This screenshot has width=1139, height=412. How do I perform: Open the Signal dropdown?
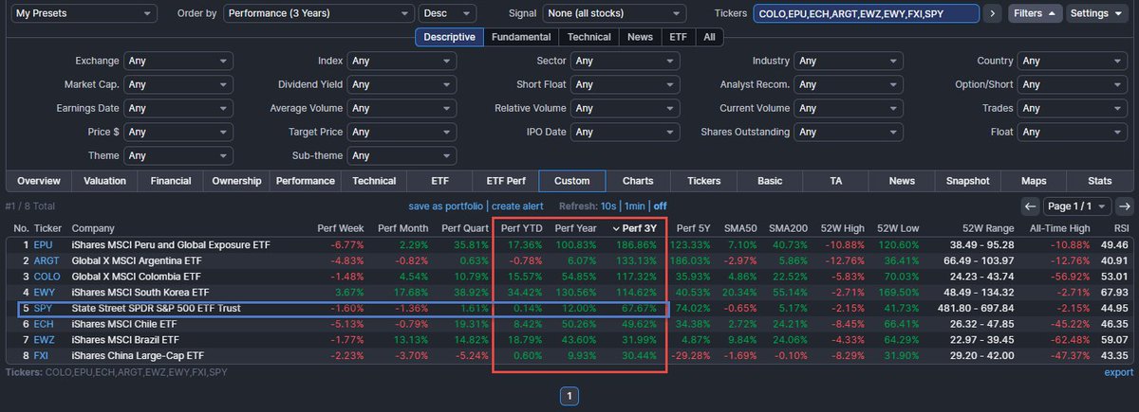614,14
